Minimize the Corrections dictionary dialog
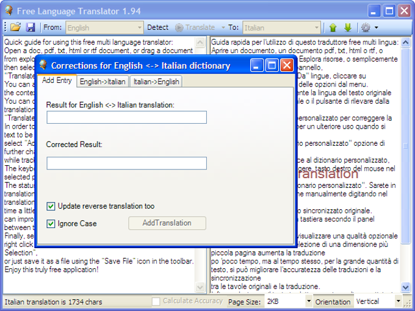This screenshot has width=415, height=311. 257,65
